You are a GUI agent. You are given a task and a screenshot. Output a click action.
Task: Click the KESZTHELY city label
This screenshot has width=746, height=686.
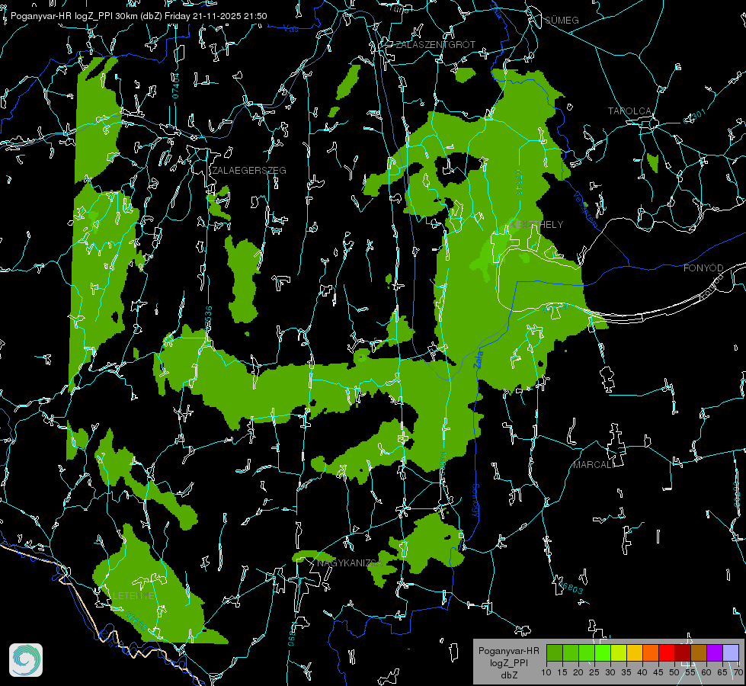tap(536, 224)
